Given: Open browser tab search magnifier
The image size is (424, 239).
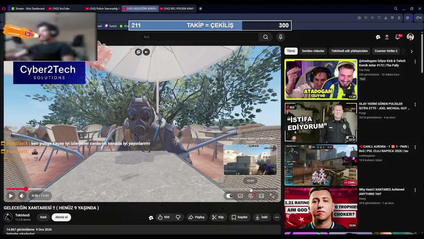Looking at the screenshot, I should (396, 9).
